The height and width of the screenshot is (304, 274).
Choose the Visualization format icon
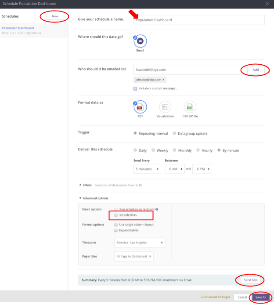coord(165,107)
